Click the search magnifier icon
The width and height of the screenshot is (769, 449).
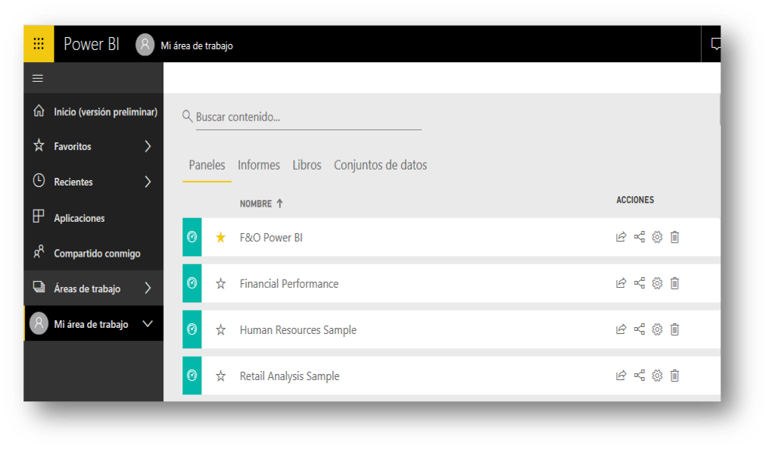pos(188,117)
